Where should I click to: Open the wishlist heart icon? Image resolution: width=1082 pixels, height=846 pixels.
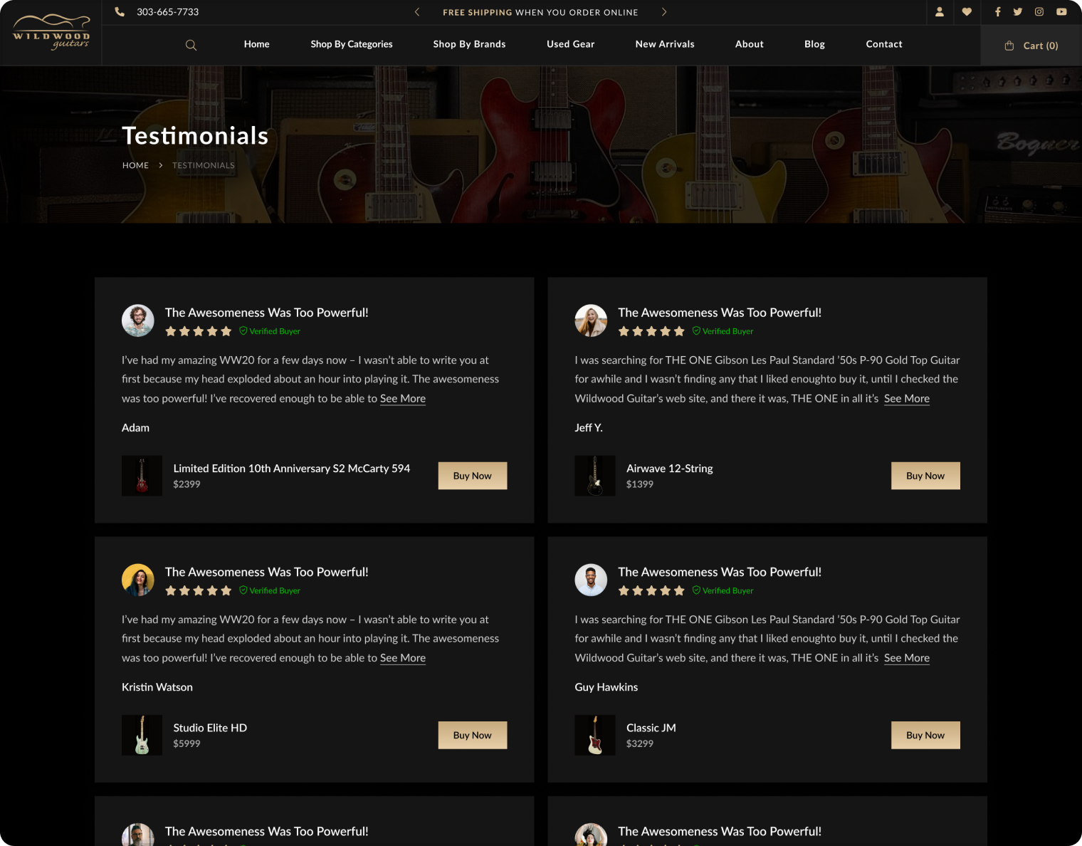pos(967,12)
